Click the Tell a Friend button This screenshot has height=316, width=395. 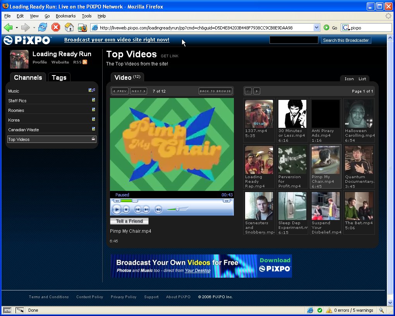(x=129, y=221)
